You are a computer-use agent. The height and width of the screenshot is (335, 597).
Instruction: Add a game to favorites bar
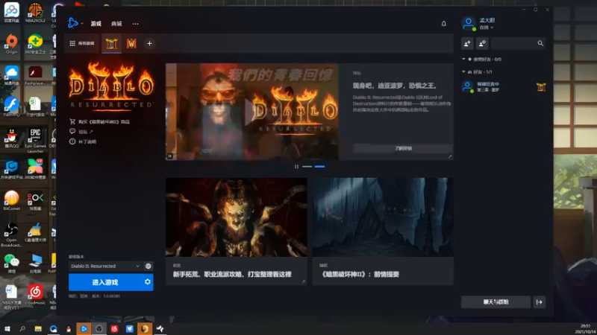(x=150, y=44)
